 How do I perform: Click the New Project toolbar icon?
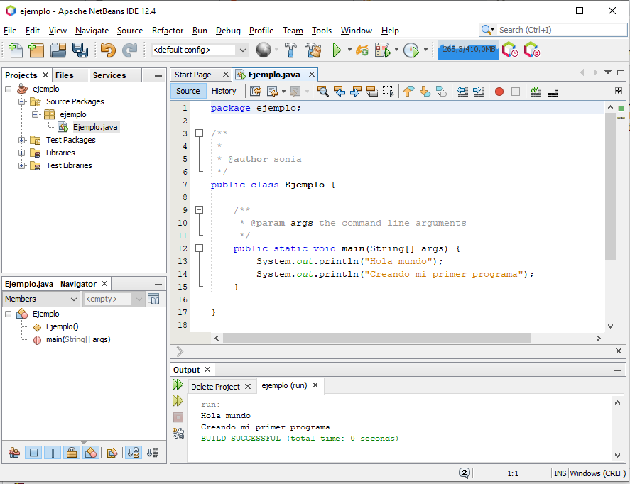tap(36, 50)
